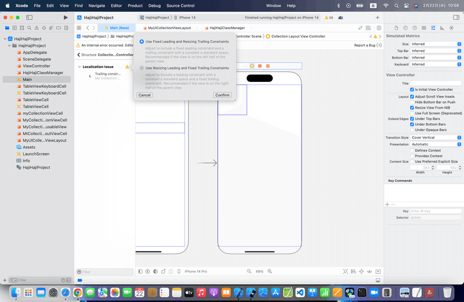Toggle Under Top Bars checkbox
Viewport: 464px width, 302px height.
coord(412,118)
